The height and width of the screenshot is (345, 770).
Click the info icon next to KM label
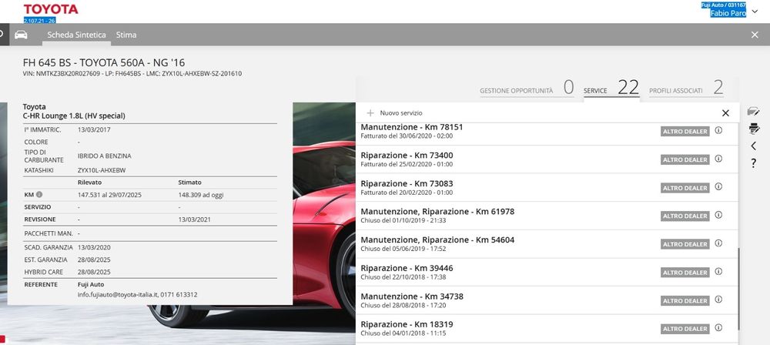[39, 195]
